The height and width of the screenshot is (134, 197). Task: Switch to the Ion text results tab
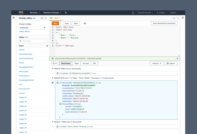[x=86, y=63]
